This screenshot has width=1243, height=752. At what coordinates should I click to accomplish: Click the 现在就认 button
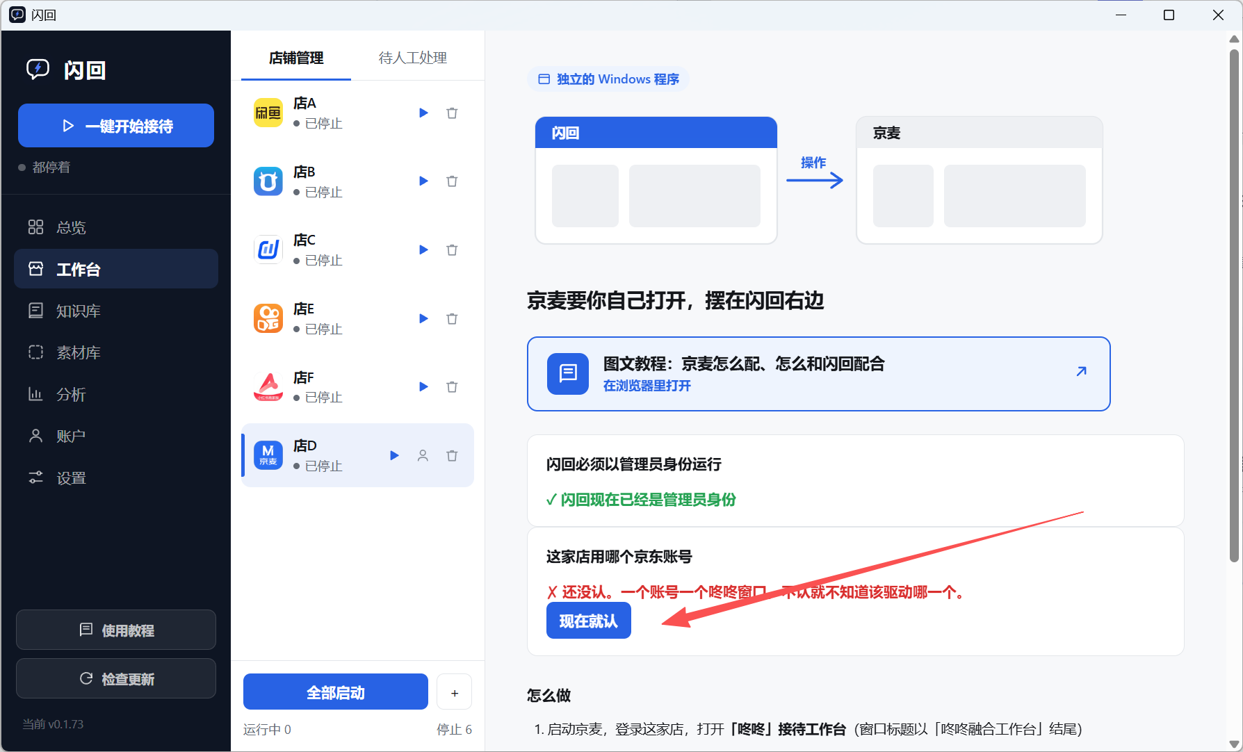pyautogui.click(x=589, y=621)
